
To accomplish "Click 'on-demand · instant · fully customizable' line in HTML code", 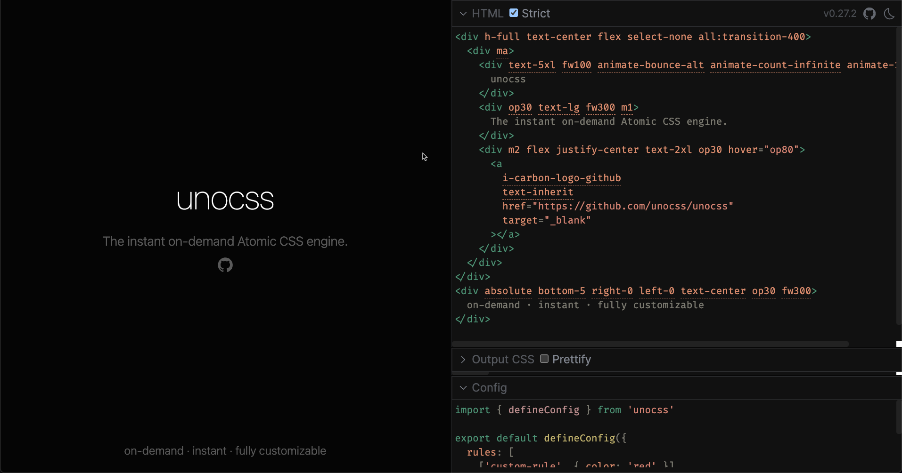I will pyautogui.click(x=585, y=305).
